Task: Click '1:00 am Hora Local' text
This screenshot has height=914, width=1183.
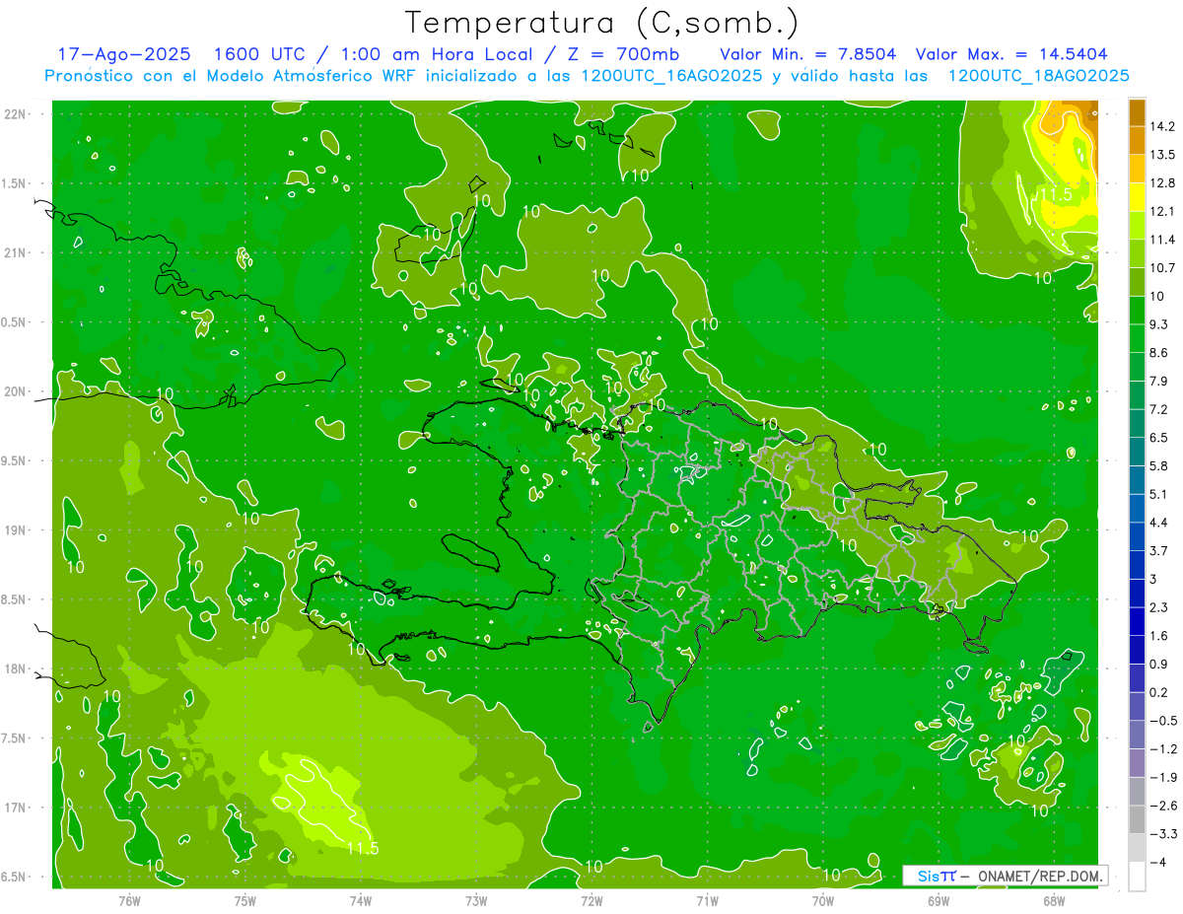Action: tap(439, 53)
